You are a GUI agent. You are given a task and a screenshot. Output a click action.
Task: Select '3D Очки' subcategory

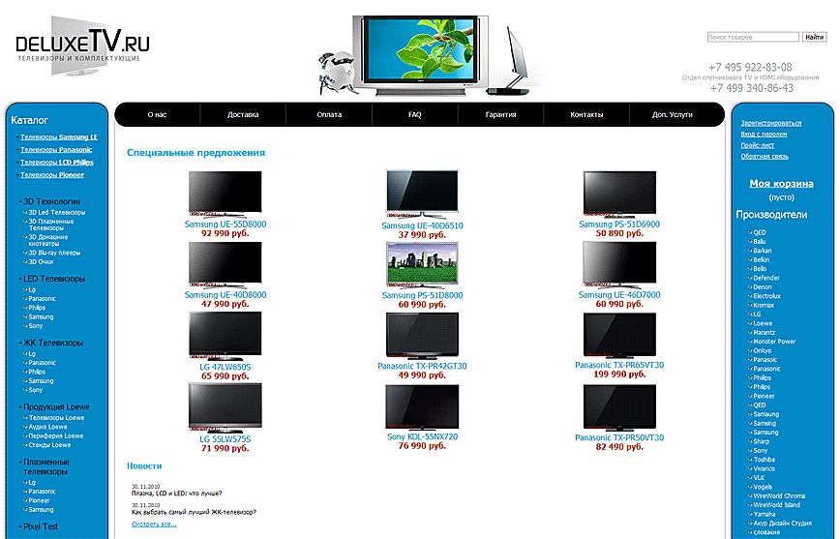[x=41, y=262]
